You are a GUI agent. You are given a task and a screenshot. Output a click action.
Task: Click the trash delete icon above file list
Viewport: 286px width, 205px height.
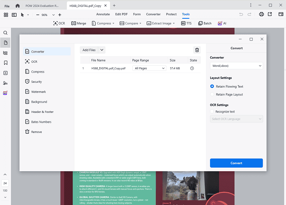tap(197, 50)
